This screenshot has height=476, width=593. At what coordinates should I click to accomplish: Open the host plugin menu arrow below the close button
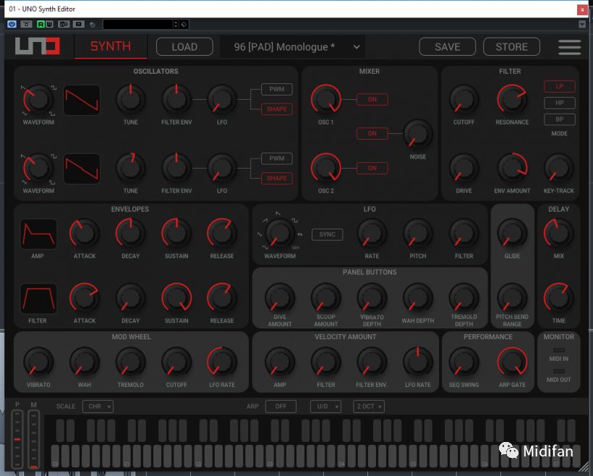pyautogui.click(x=582, y=24)
